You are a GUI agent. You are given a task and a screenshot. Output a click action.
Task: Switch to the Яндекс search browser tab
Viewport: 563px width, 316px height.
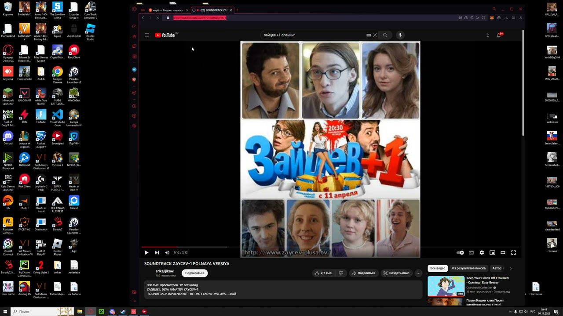click(x=168, y=10)
